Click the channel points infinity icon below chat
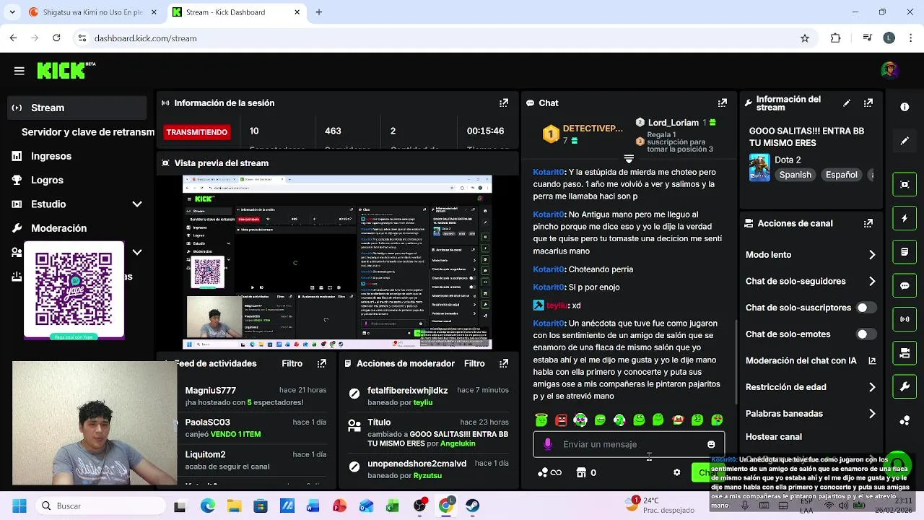 (549, 472)
